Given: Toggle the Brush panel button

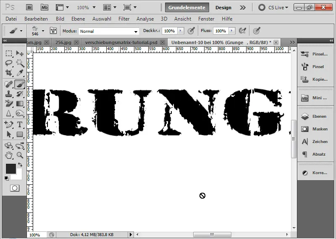Looking at the screenshot, I should coord(53,31).
